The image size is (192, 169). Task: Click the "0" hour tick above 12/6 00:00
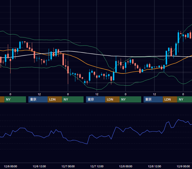(x=10, y=94)
